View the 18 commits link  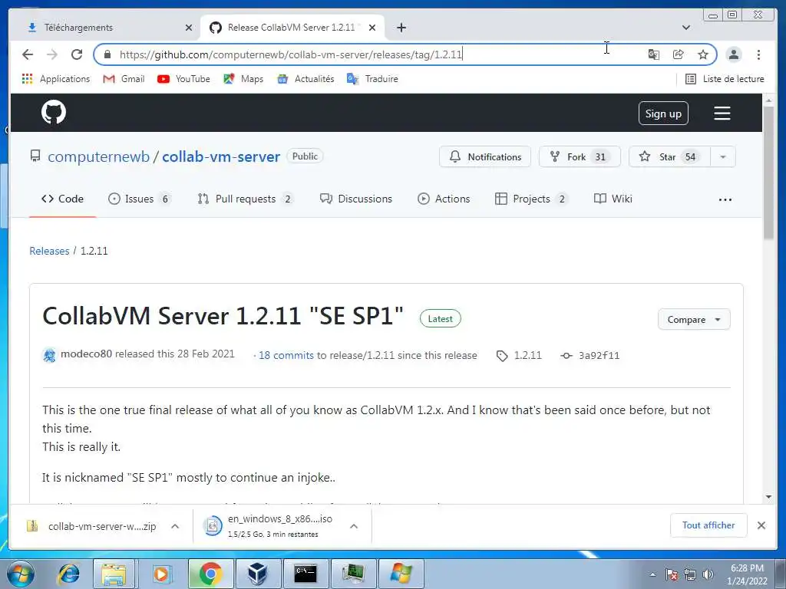[286, 355]
